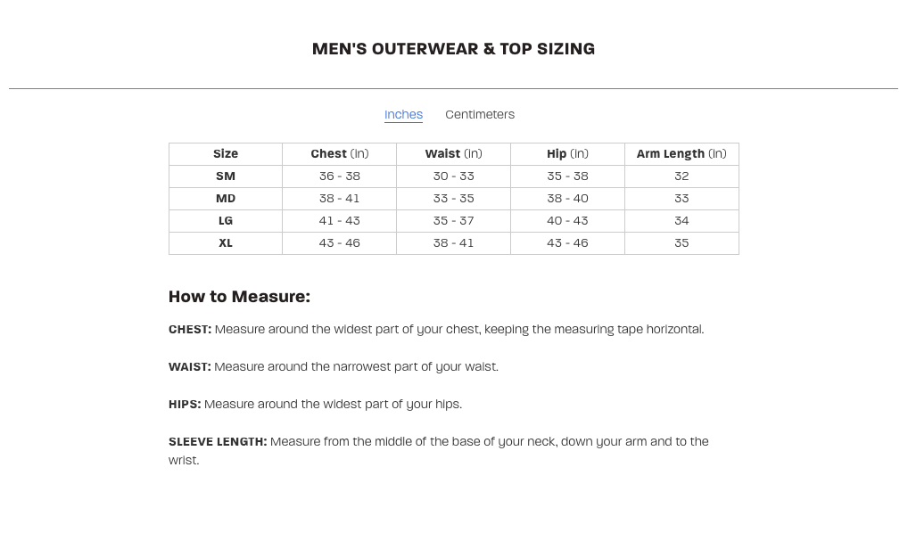Select the XL size row label
Screen dimensions: 908x533
226,242
